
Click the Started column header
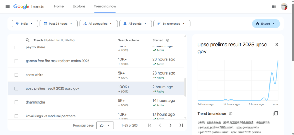pyautogui.click(x=158, y=40)
